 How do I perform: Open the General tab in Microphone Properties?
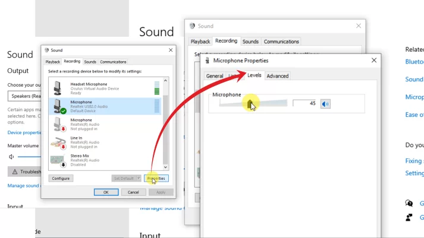(215, 76)
